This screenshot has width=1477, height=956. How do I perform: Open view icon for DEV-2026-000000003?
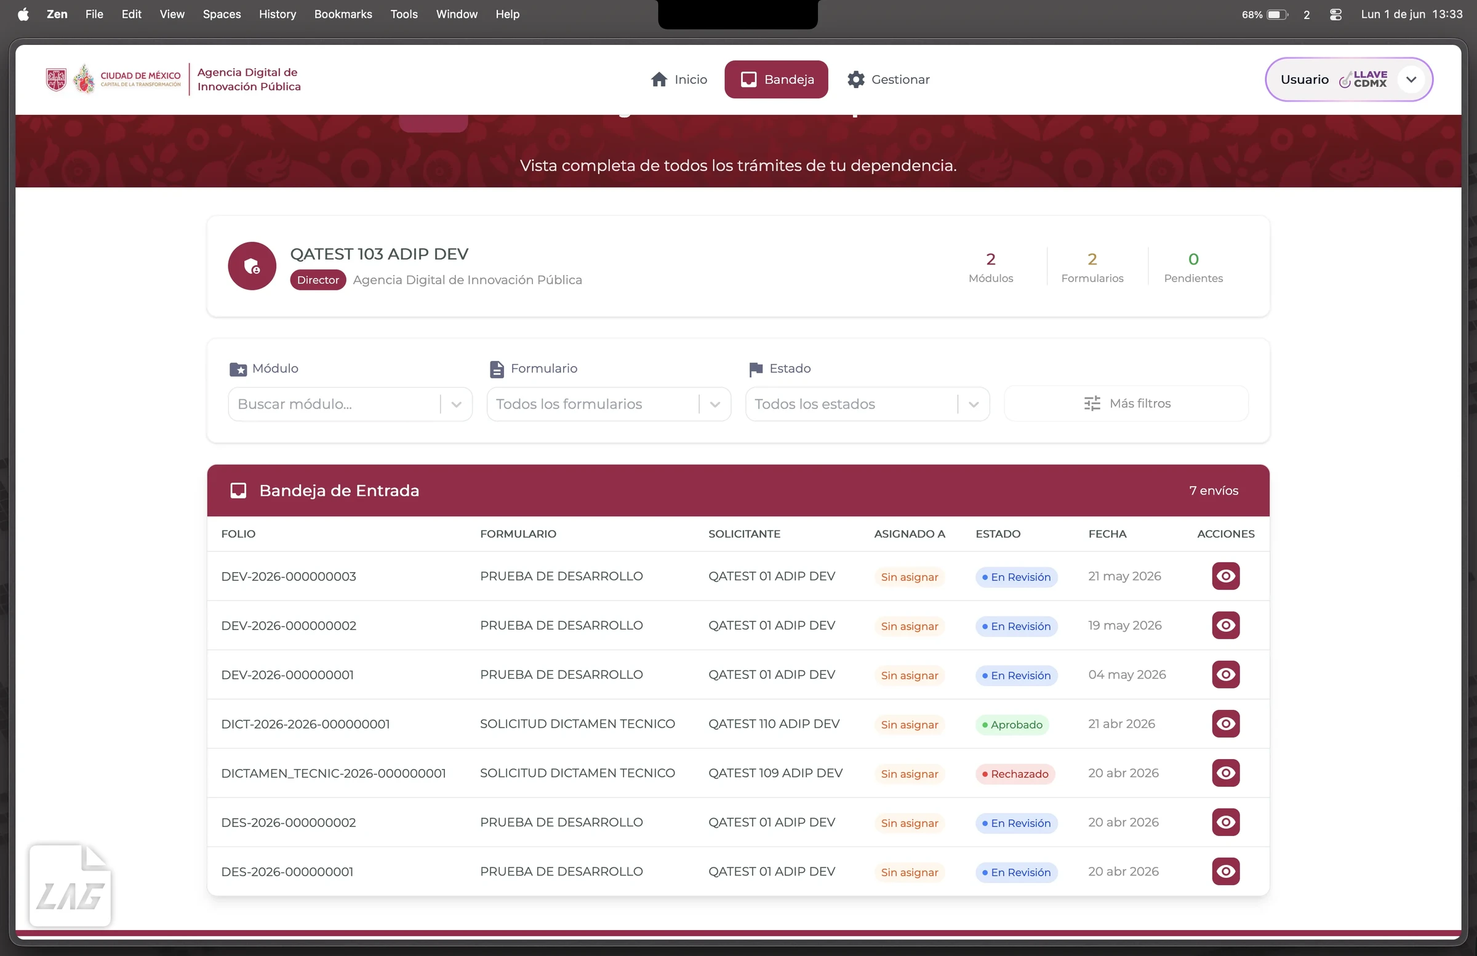pos(1225,576)
